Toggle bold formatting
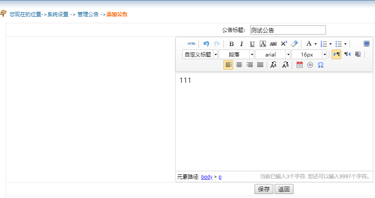 [x=231, y=44]
